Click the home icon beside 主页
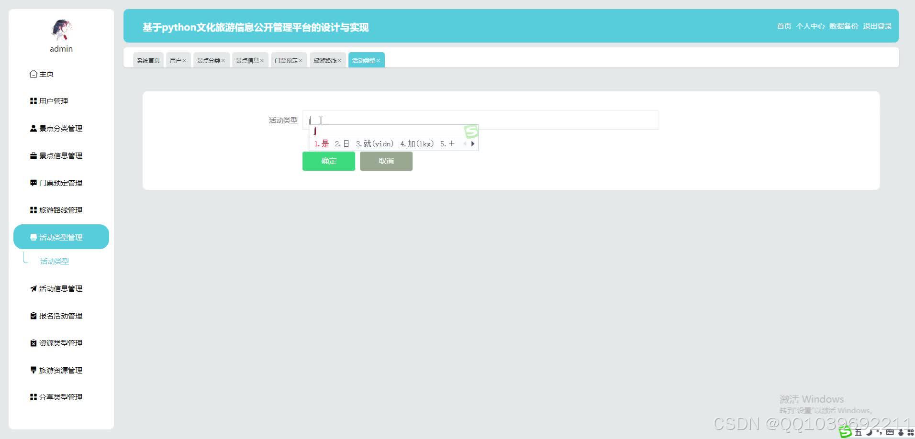The width and height of the screenshot is (915, 439). [33, 74]
